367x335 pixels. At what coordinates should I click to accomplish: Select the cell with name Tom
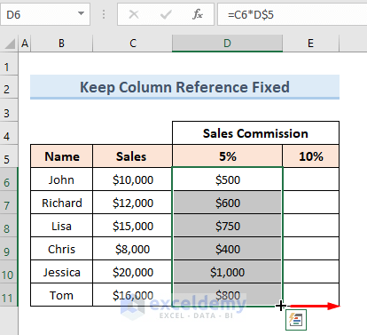[62, 295]
